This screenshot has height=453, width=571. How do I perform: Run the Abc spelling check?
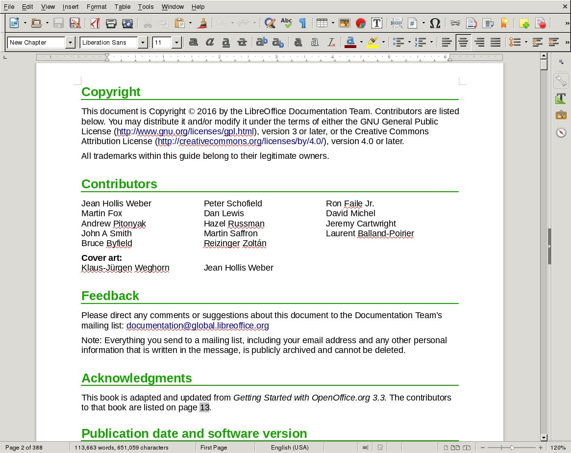tap(286, 23)
